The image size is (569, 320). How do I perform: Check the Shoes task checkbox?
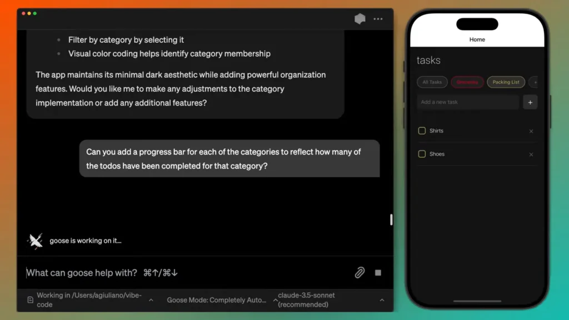click(x=422, y=154)
